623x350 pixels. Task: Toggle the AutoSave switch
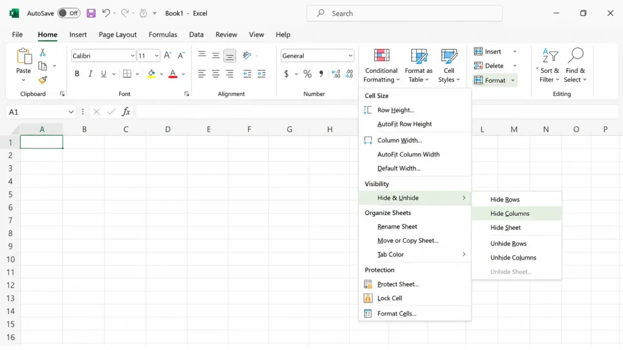click(69, 13)
